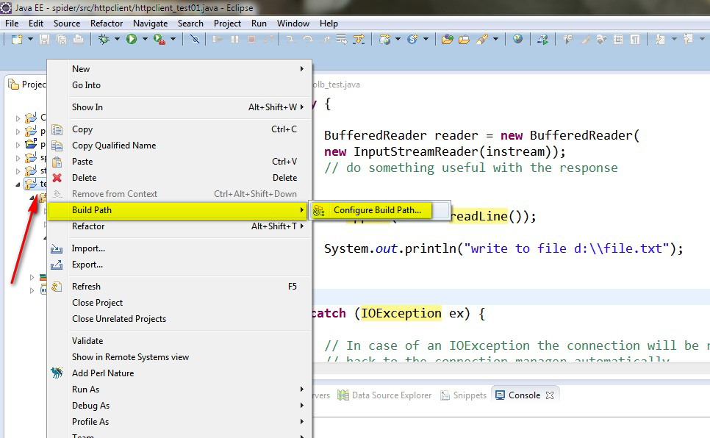This screenshot has width=710, height=438.
Task: Open the Run menu
Action: [259, 23]
